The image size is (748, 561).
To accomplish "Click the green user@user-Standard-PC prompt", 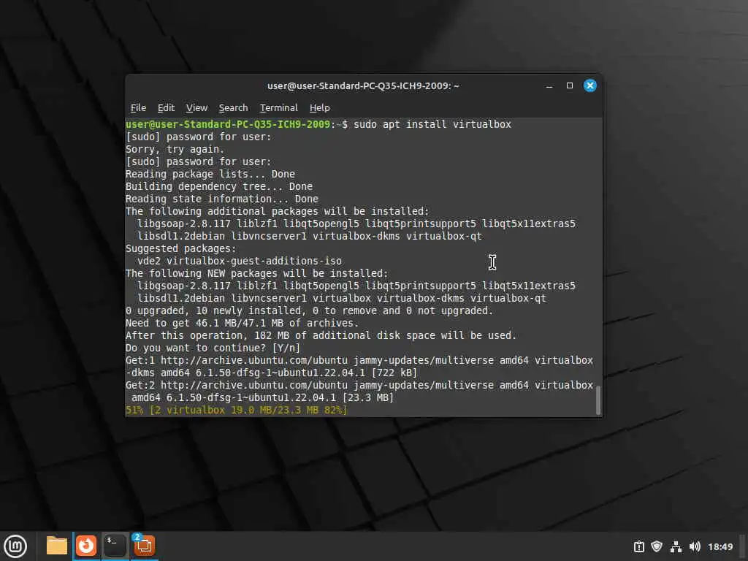I will 228,124.
